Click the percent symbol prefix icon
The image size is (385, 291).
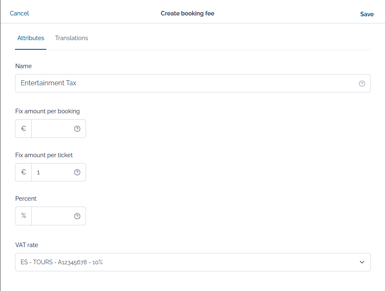[24, 216]
